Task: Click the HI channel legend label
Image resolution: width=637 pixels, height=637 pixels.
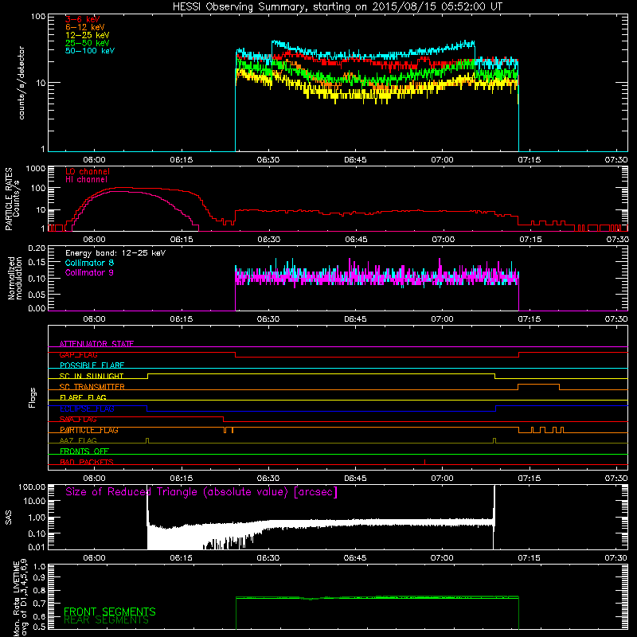Action: point(86,180)
